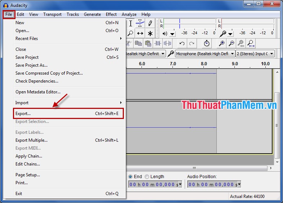Click vertical scrollbar up arrow

coord(277,72)
